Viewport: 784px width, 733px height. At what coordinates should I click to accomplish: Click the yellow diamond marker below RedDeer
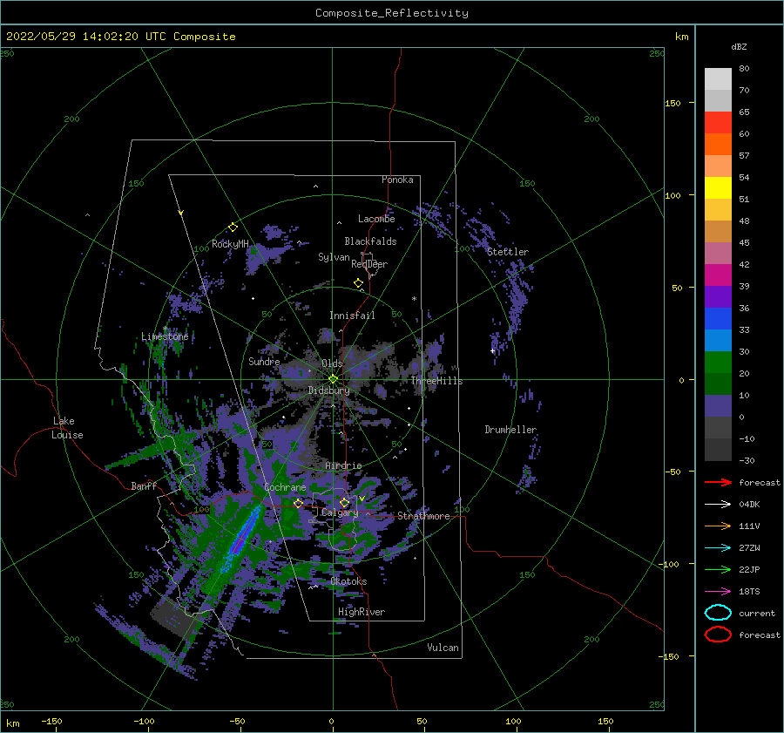pyautogui.click(x=358, y=282)
